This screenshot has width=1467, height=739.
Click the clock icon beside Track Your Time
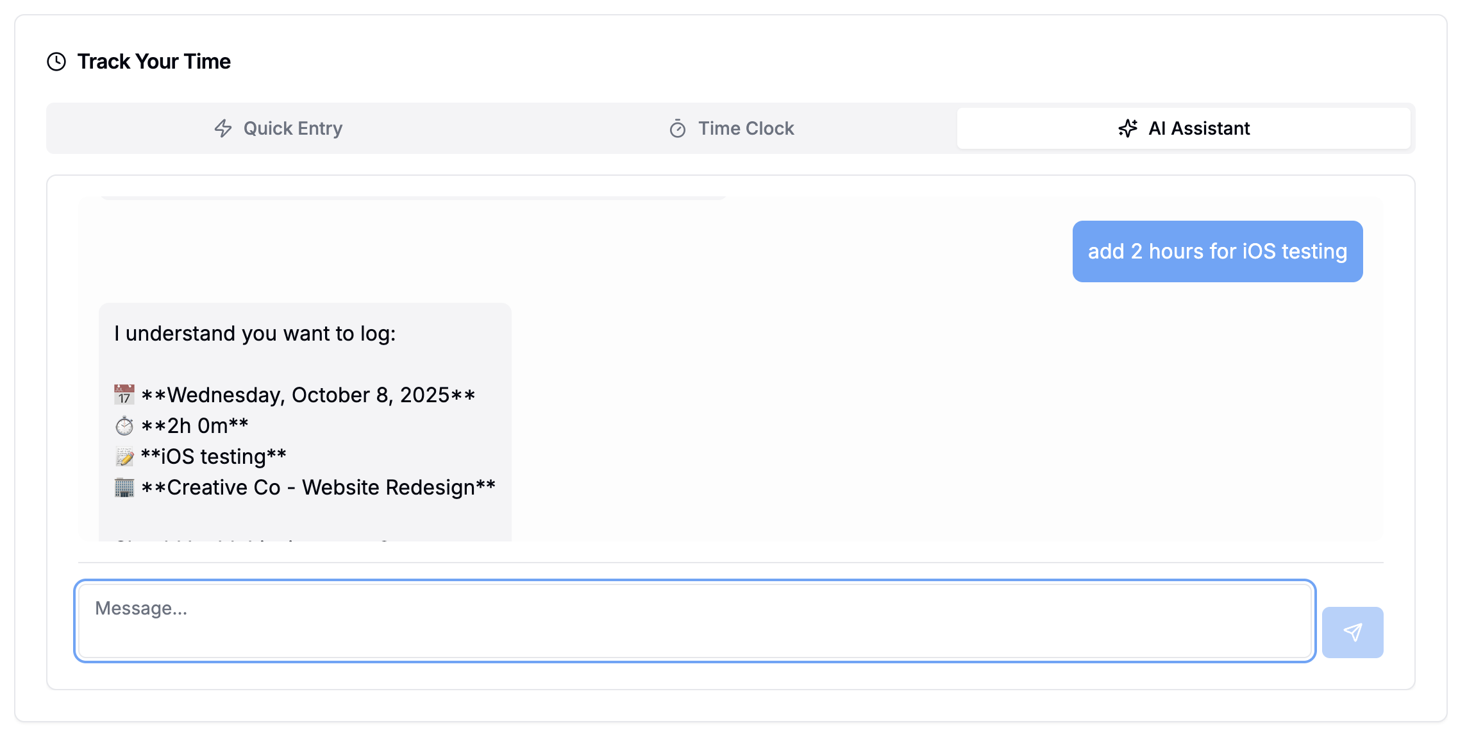click(x=56, y=61)
